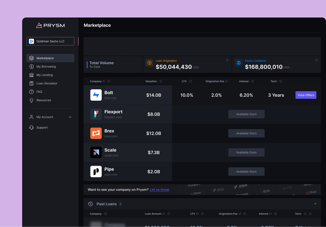326x227 pixels.
Task: Click the My Lending bank icon
Action: (x=31, y=75)
